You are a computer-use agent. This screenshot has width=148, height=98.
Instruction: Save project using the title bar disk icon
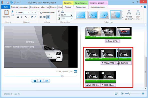[8, 3]
